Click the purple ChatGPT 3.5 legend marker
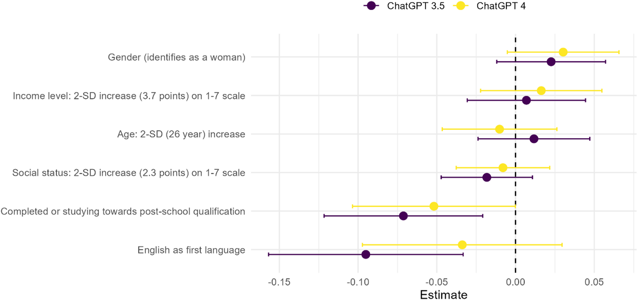The image size is (638, 300). tap(371, 6)
